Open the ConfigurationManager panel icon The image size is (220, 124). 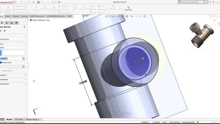point(7,23)
